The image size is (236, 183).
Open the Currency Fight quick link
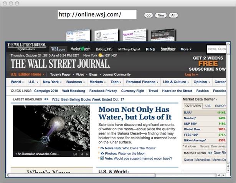point(133,91)
